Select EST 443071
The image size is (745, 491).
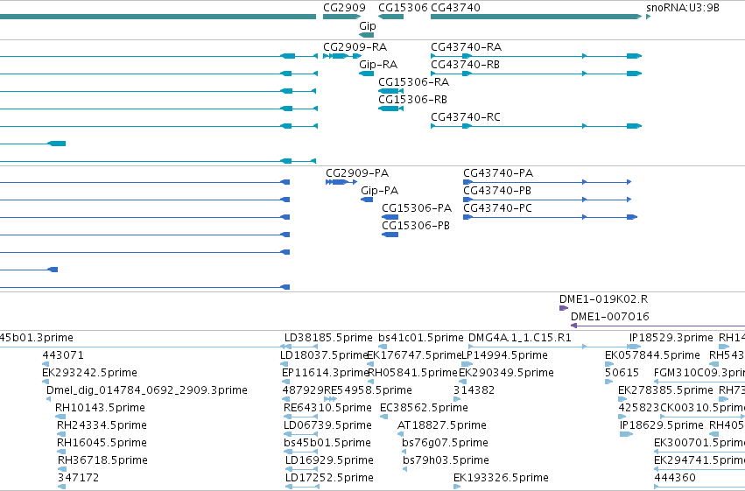[63, 355]
